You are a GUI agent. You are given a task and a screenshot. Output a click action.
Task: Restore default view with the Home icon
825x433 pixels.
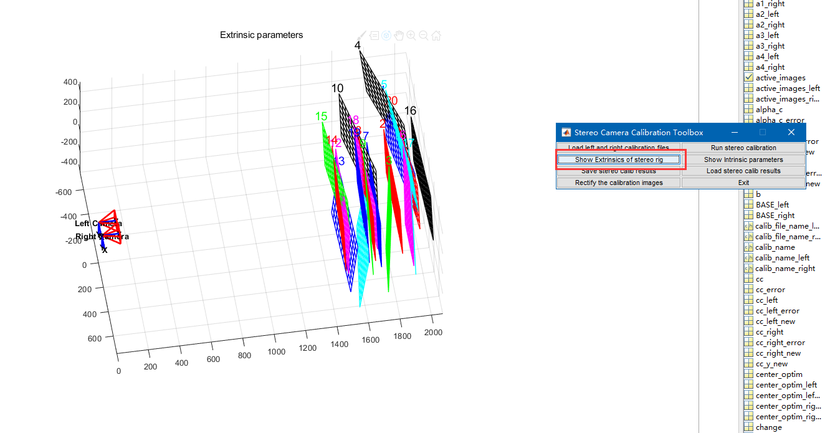click(x=436, y=36)
